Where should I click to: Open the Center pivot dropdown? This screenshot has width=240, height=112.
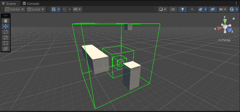(x=15, y=9)
